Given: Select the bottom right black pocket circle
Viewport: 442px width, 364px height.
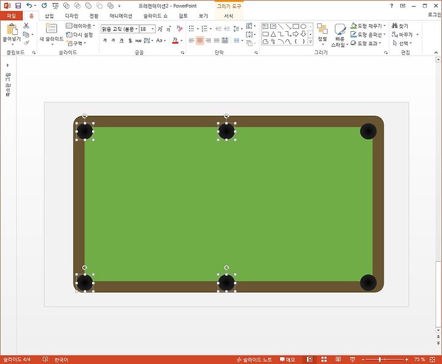Looking at the screenshot, I should [368, 282].
